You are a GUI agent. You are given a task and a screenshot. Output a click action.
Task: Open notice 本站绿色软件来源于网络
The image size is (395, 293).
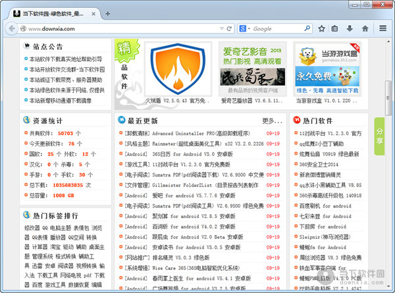coord(67,90)
